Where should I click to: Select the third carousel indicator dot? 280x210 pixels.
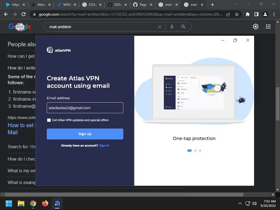[200, 151]
